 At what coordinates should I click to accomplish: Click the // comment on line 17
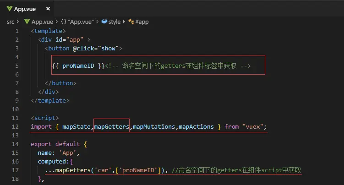[236, 170]
